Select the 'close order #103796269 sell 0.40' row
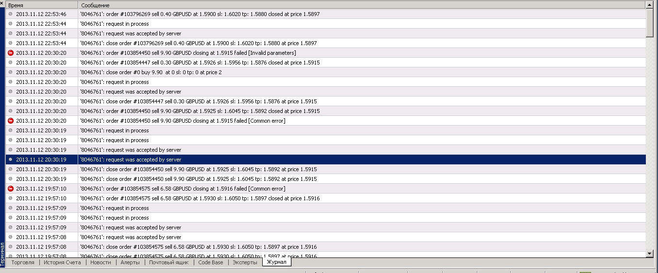658x273 pixels. click(x=326, y=43)
